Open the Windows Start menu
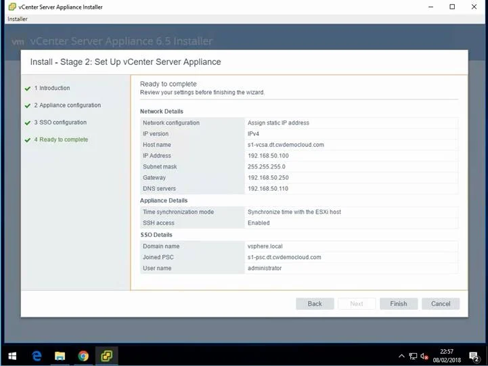488x366 pixels. coord(12,356)
